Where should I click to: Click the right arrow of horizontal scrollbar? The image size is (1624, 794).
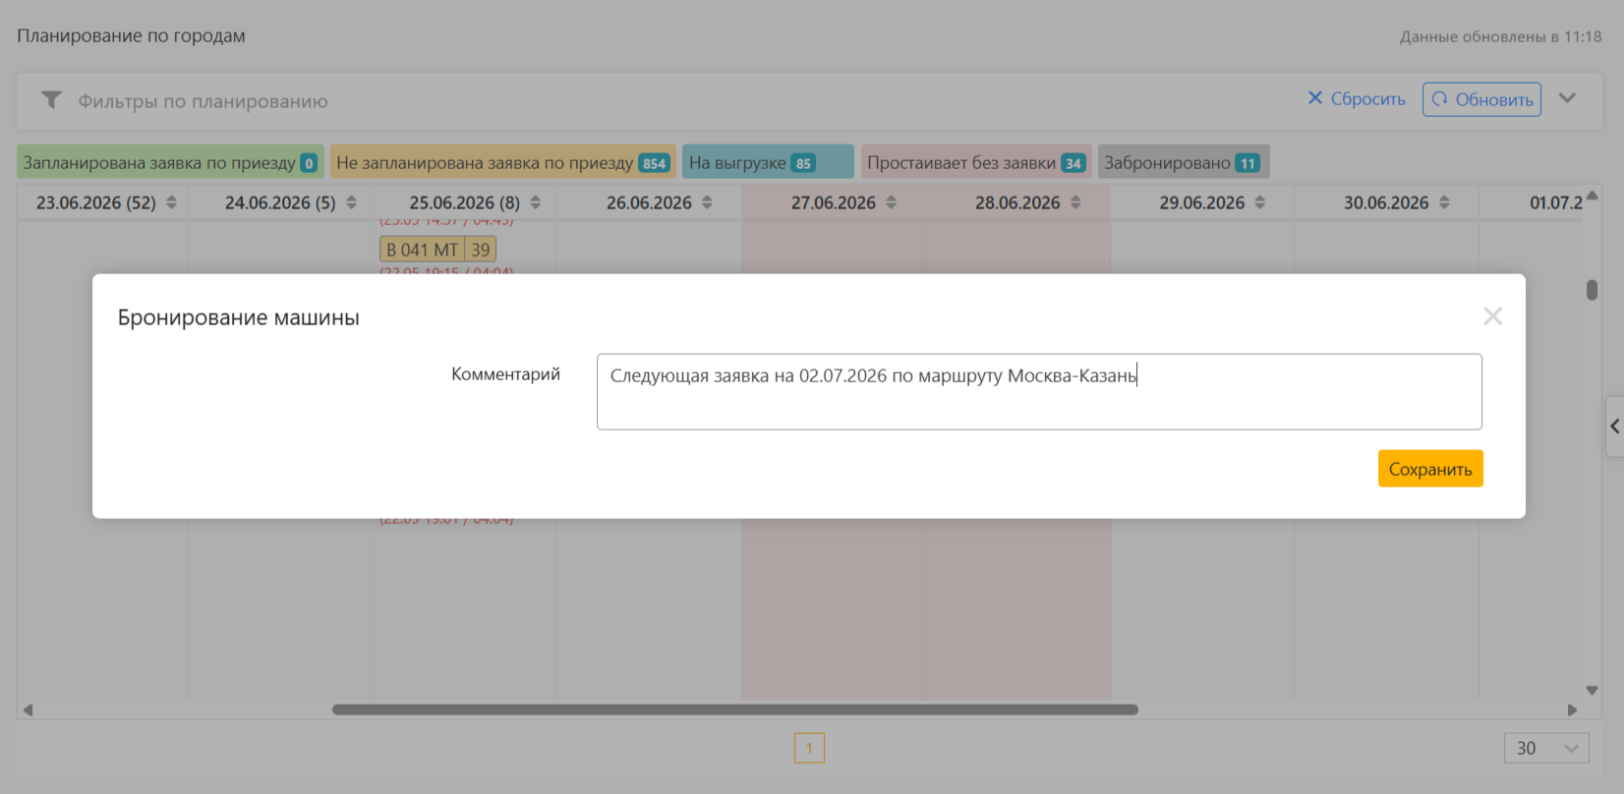(x=1572, y=709)
